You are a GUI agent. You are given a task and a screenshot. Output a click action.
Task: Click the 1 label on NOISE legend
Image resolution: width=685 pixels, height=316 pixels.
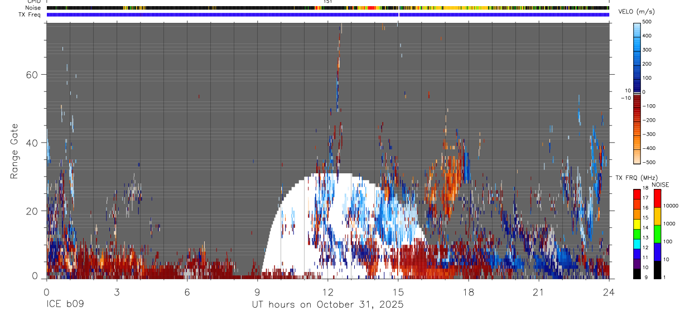664,278
